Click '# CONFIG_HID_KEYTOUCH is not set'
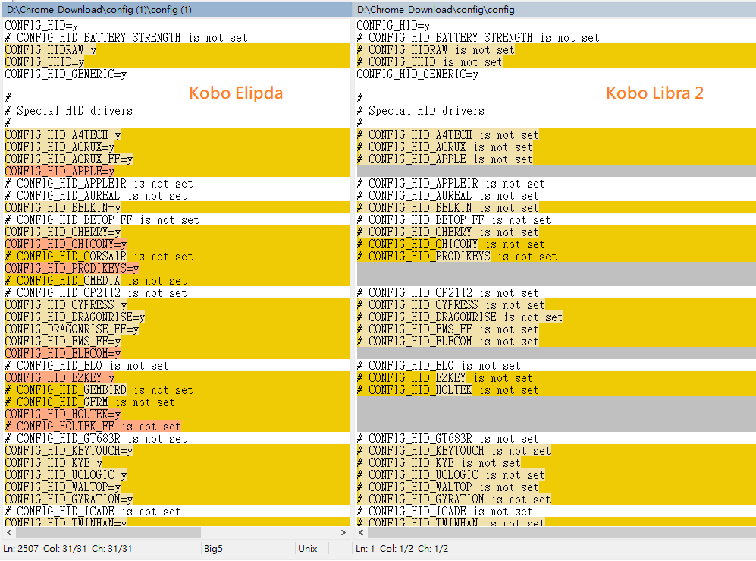Viewport: 756px width, 561px height. (x=454, y=450)
